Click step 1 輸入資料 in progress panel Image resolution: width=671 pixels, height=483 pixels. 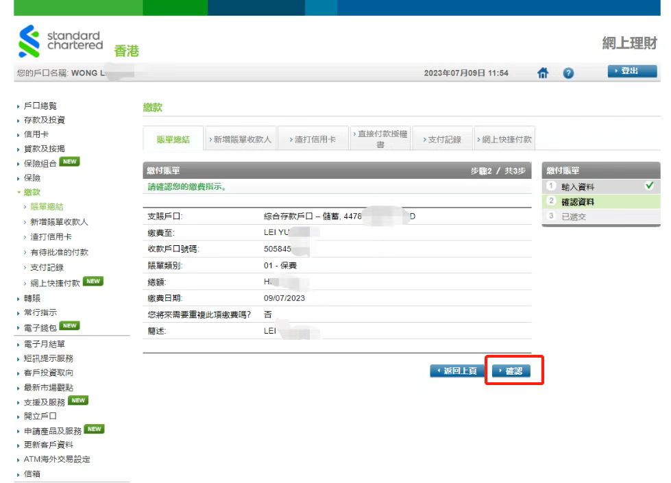(578, 186)
